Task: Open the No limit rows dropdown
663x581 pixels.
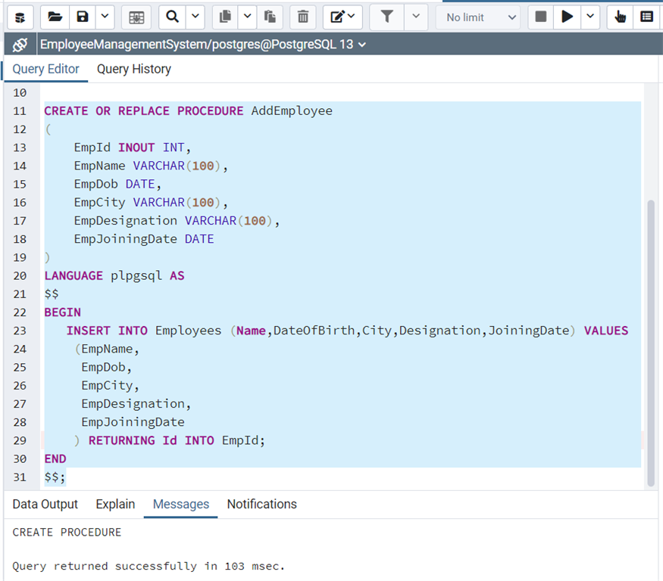Action: (478, 17)
